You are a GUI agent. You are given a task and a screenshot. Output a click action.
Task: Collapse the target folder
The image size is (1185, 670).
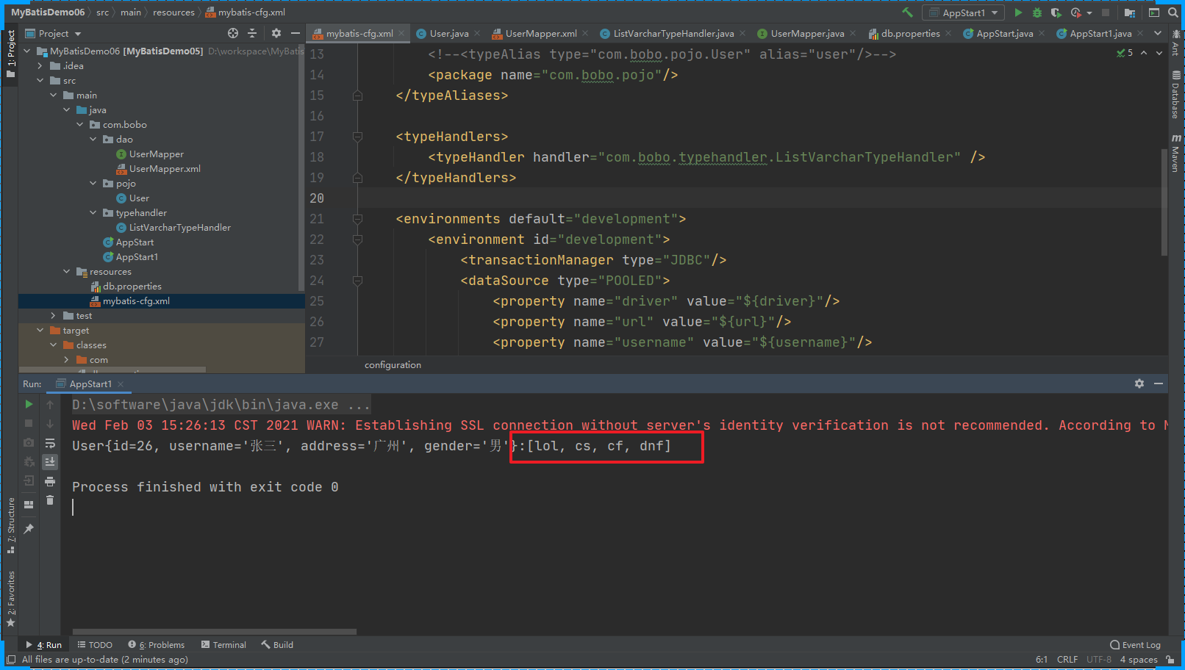[40, 330]
